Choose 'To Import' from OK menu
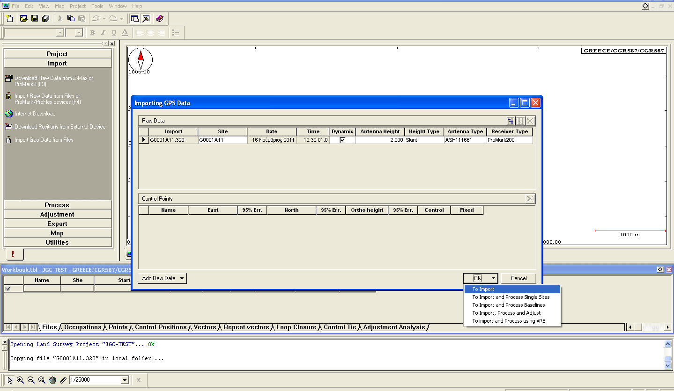The width and height of the screenshot is (674, 391). (x=512, y=289)
